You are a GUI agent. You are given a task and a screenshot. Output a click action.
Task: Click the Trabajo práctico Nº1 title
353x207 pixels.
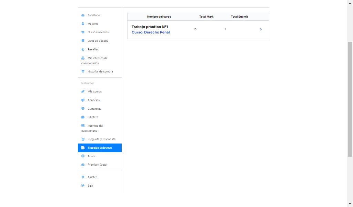coord(150,27)
